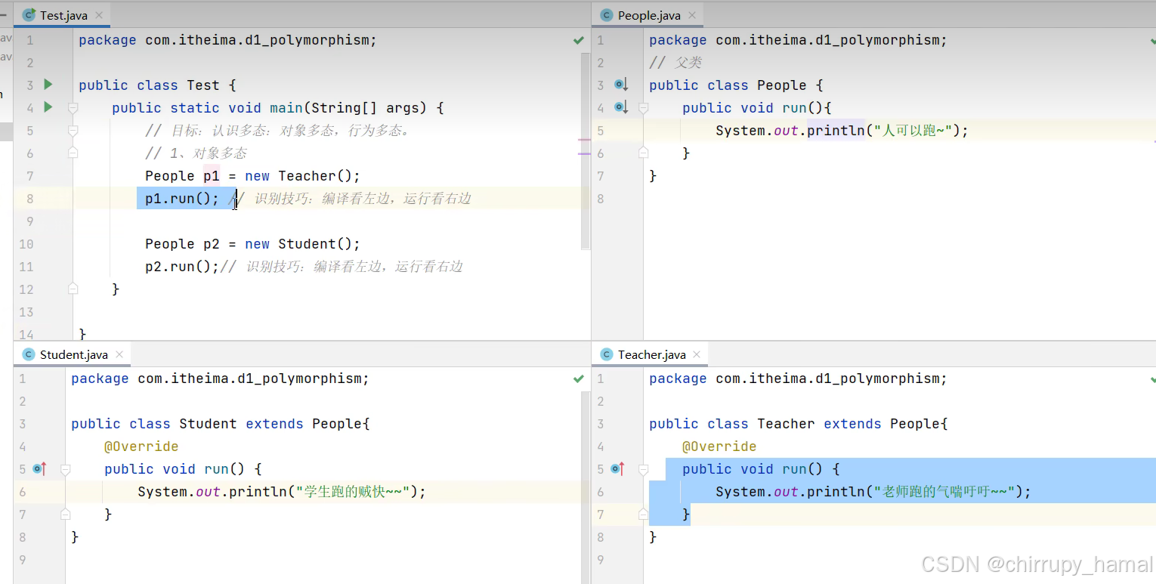The image size is (1156, 584).
Task: Click the variable 'p1' on line 7
Action: click(212, 176)
